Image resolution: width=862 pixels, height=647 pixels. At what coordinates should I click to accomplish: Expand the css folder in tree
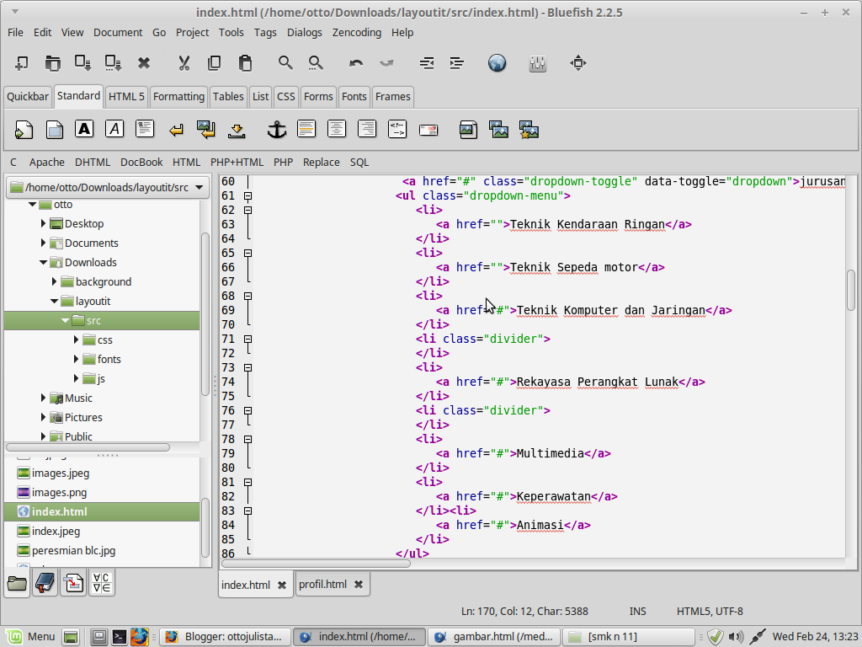pos(77,340)
